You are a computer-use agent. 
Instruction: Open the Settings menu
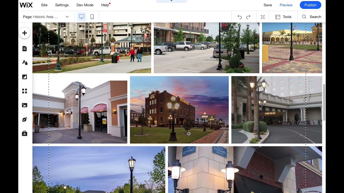(62, 5)
